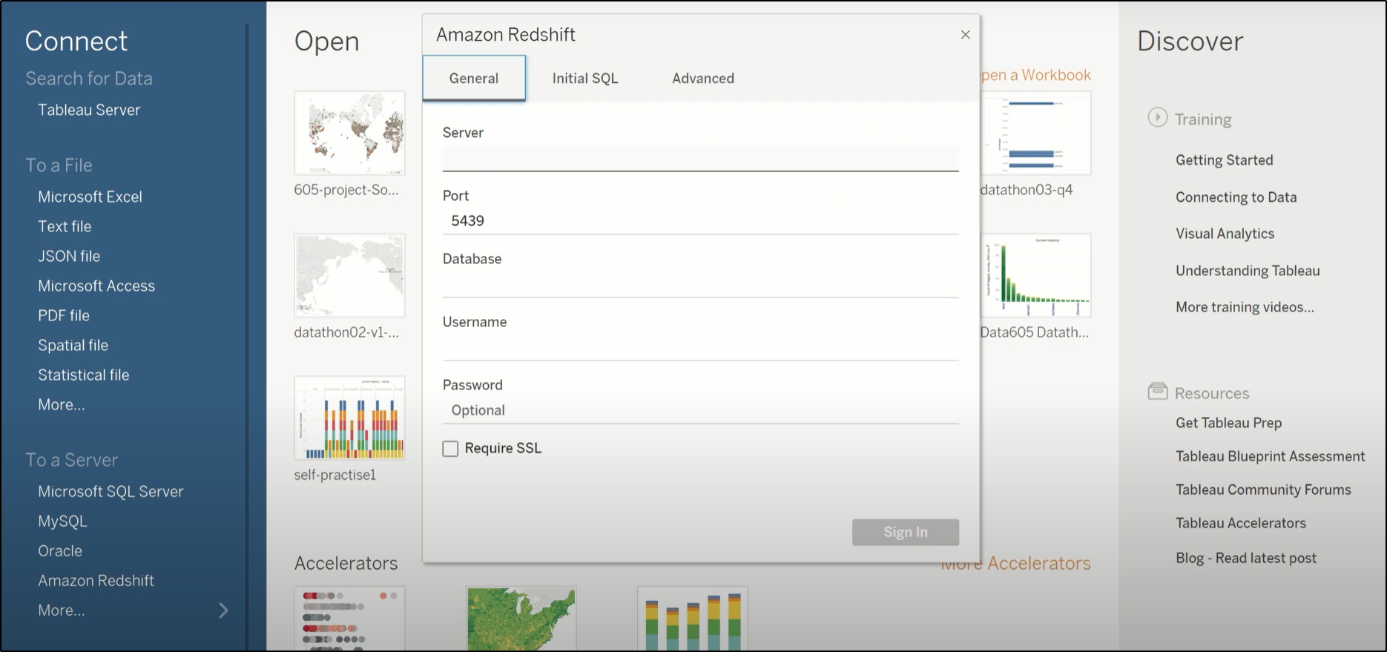Open the 605-project workbook thumbnail
The width and height of the screenshot is (1387, 652).
pyautogui.click(x=349, y=133)
